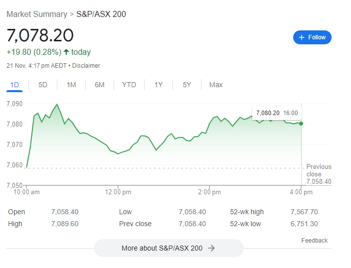Click the Low label in stats table
This screenshot has width=351, height=268.
click(x=125, y=212)
